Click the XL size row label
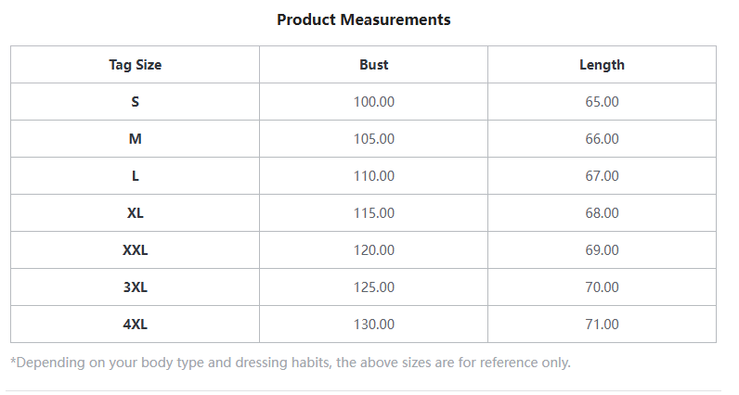Viewport: 739px width, 395px height. (x=136, y=213)
